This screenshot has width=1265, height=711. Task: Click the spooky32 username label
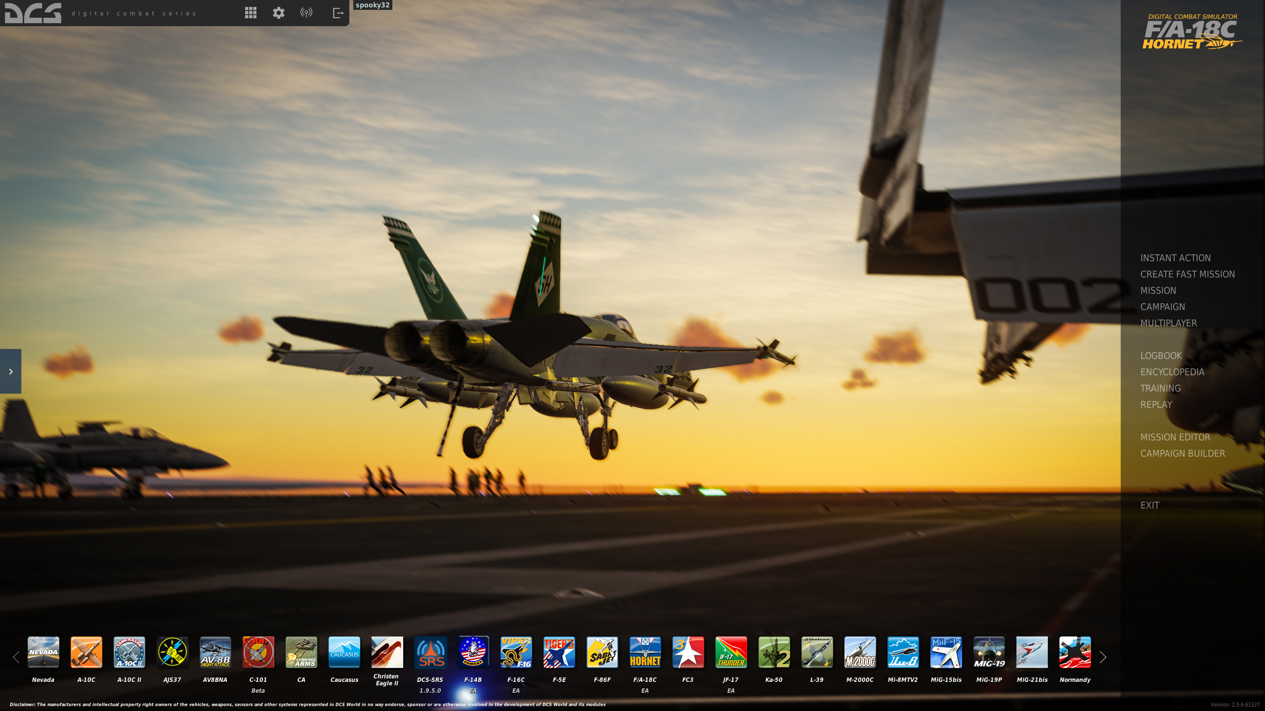click(x=373, y=5)
